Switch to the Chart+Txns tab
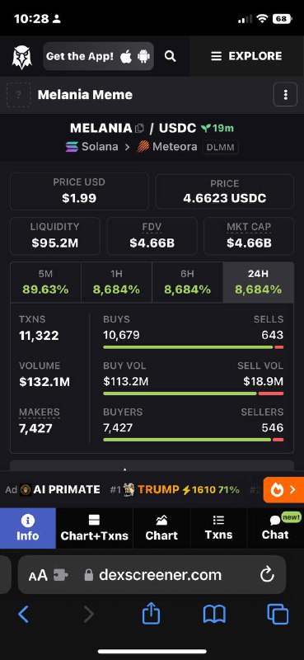 pos(94,528)
